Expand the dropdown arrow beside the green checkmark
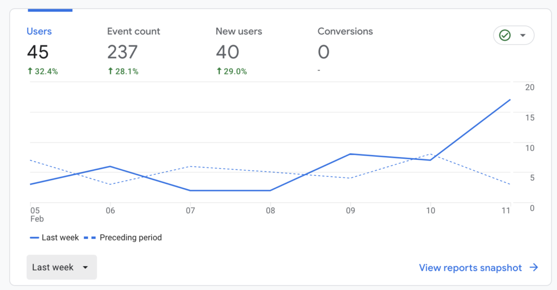The width and height of the screenshot is (557, 290). tap(523, 35)
